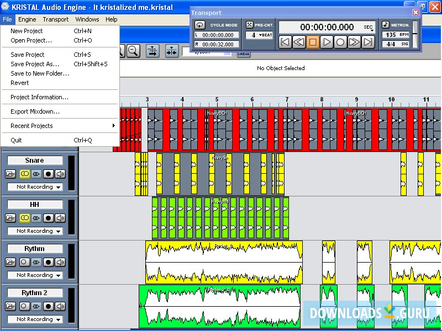Click the Rythm 2 track name button
This screenshot has height=331, width=442.
(x=34, y=292)
